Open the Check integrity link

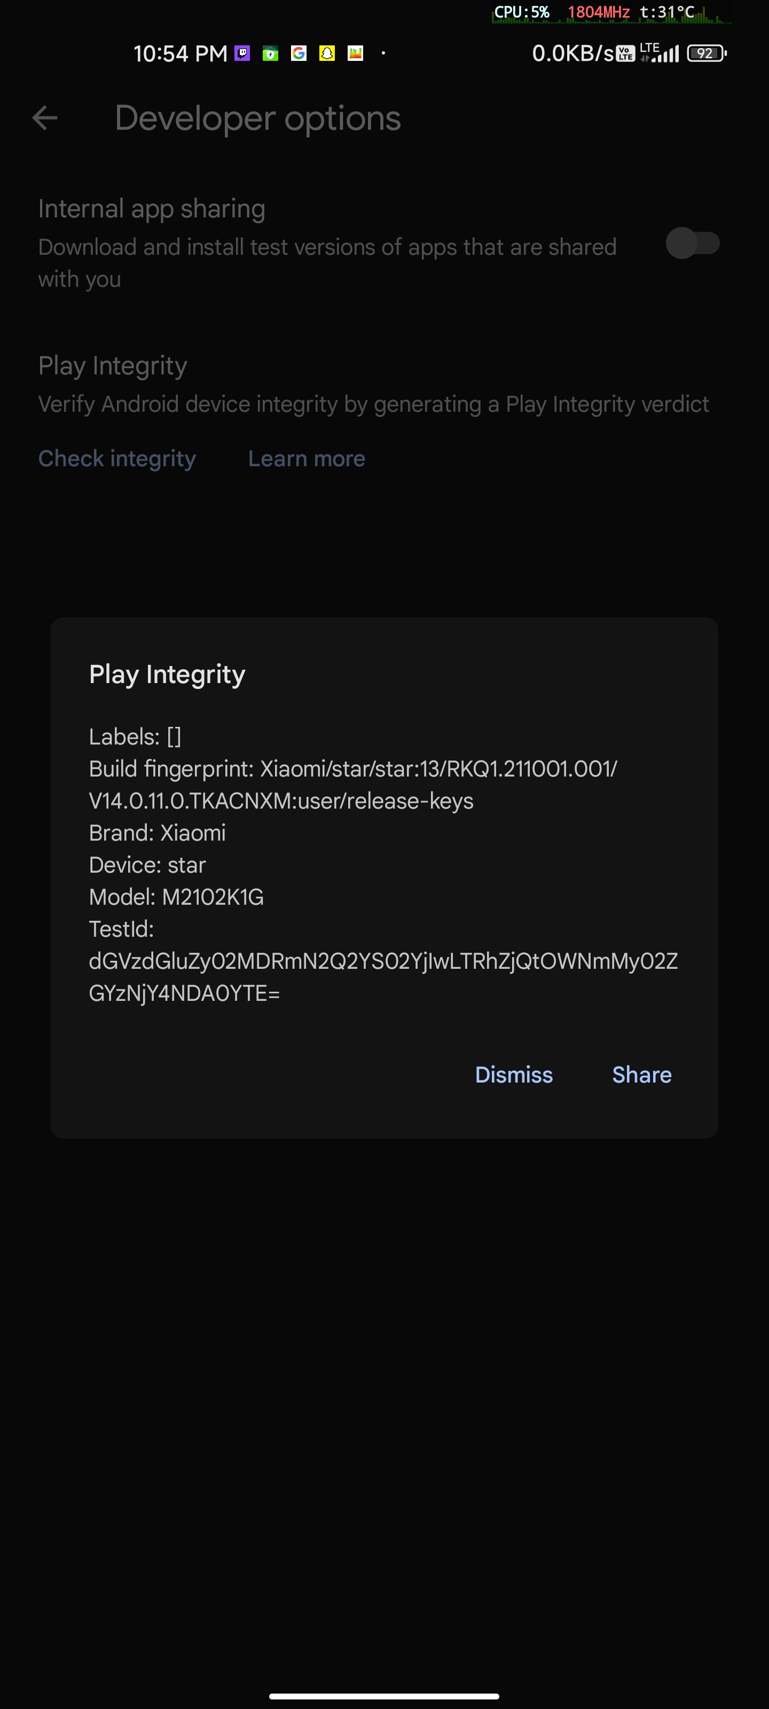(x=117, y=458)
